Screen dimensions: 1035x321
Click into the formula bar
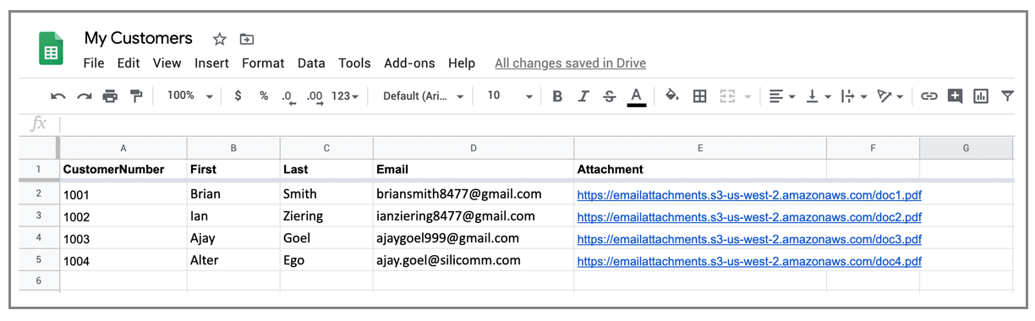pos(537,124)
